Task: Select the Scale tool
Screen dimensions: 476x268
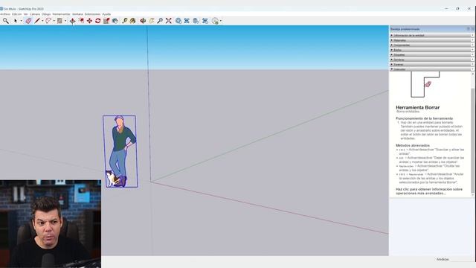Action: click(x=106, y=21)
